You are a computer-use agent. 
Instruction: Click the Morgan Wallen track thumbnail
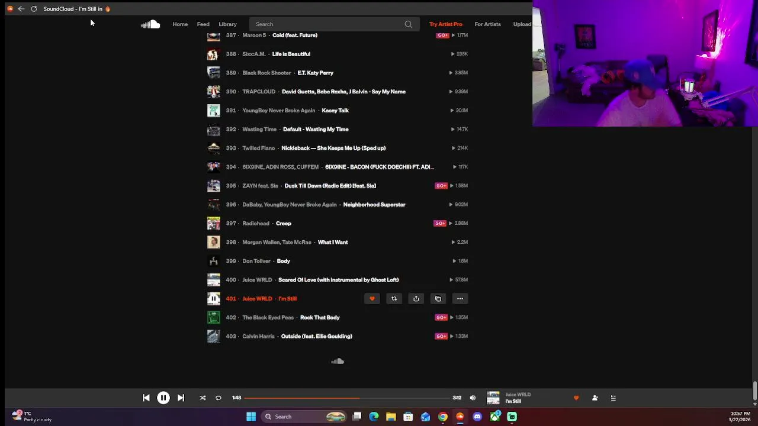pyautogui.click(x=214, y=243)
